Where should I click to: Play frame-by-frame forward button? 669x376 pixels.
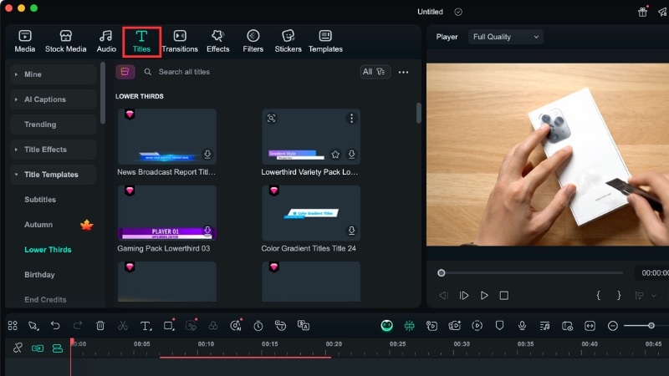pos(464,296)
